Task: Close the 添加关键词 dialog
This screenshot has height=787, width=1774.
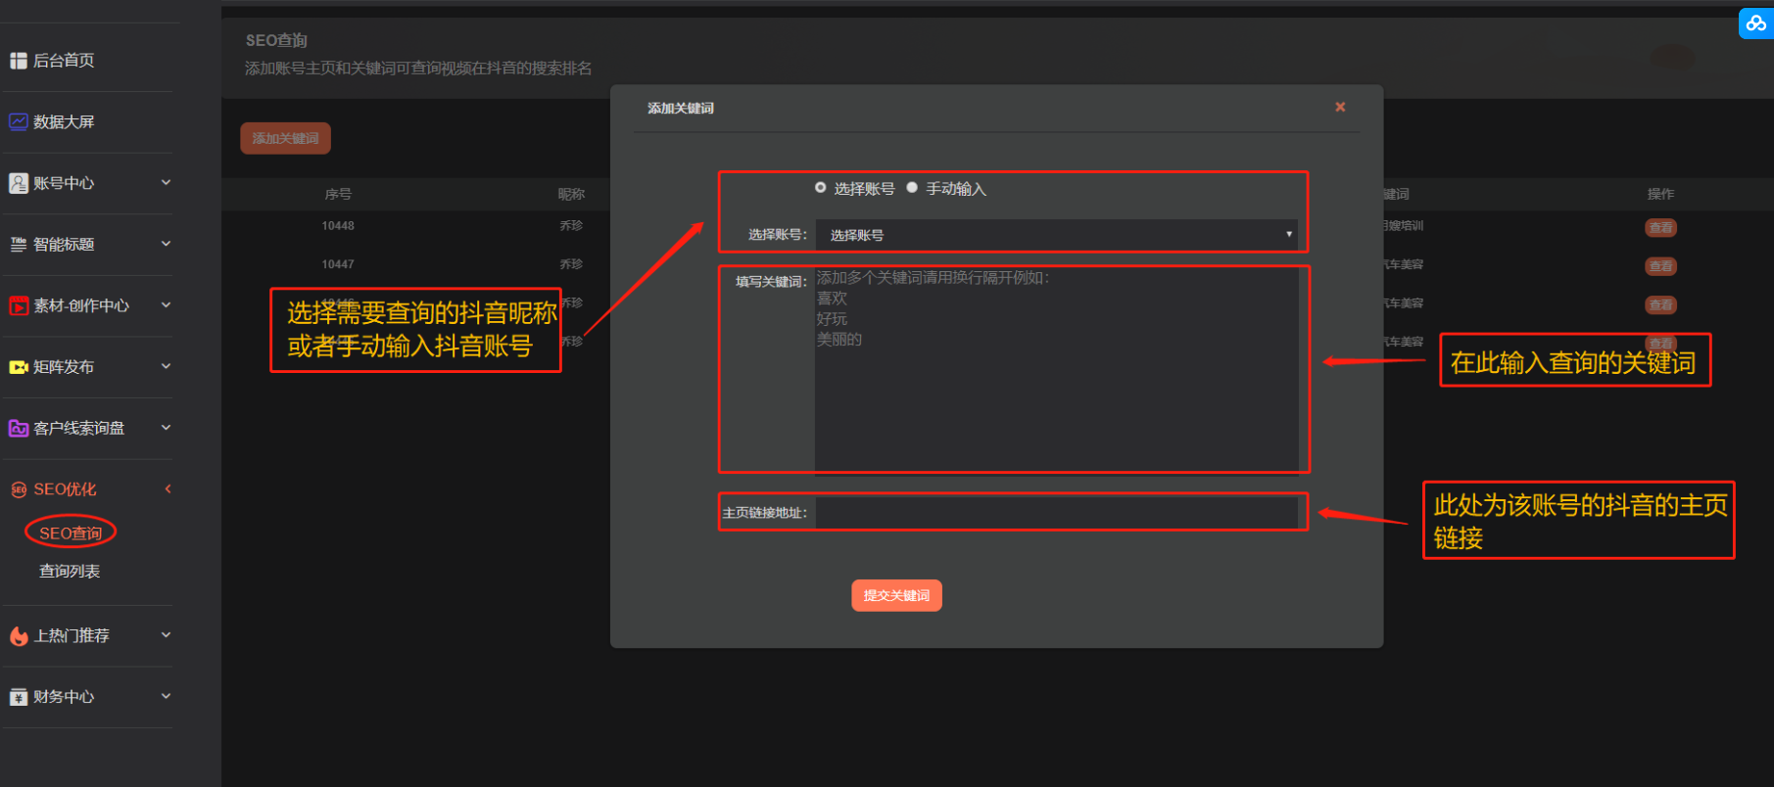Action: pyautogui.click(x=1340, y=107)
